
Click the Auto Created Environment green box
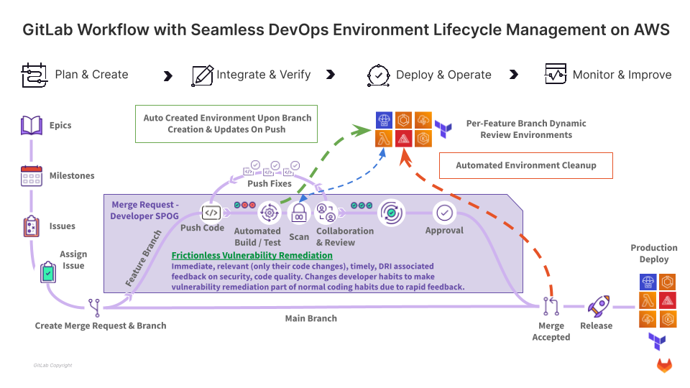226,124
